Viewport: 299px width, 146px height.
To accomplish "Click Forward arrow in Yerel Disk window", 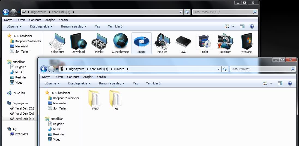I will [x=13, y=12].
